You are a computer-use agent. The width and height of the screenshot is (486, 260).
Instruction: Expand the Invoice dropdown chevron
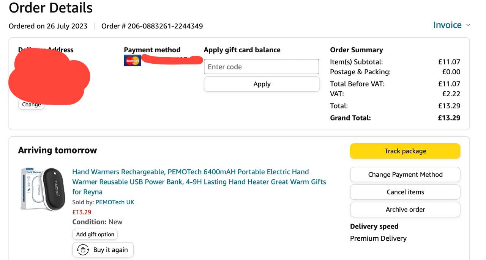(468, 25)
